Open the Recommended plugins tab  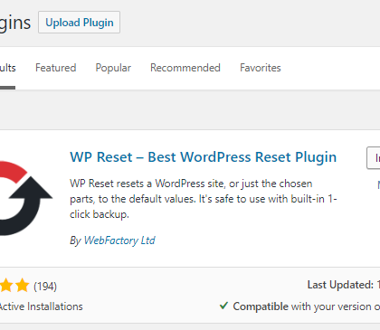pos(185,68)
